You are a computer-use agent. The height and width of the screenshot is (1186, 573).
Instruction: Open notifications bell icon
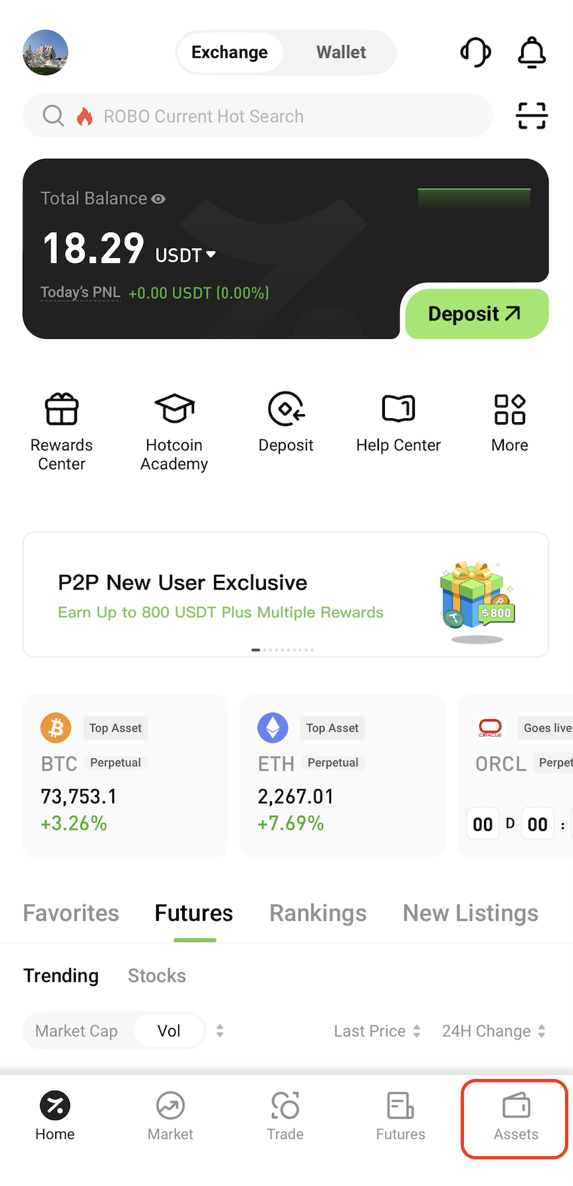point(532,52)
